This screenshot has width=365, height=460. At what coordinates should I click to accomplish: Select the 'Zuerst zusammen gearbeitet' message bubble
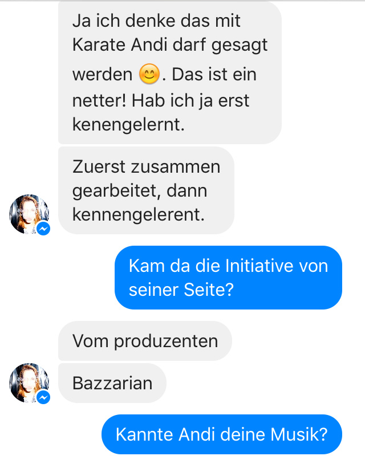point(146,190)
